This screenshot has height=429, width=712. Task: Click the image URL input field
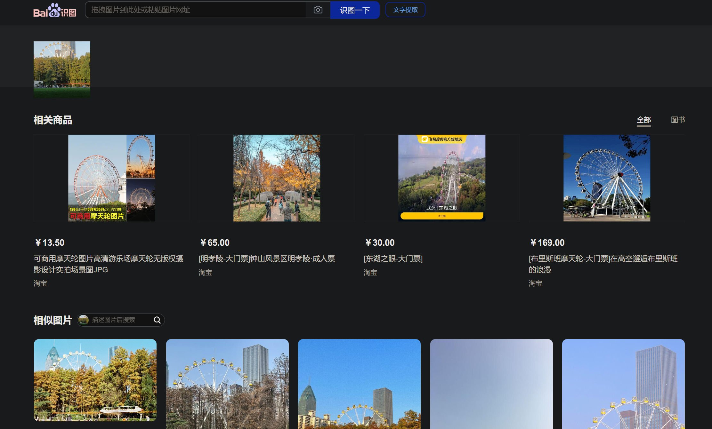(195, 10)
